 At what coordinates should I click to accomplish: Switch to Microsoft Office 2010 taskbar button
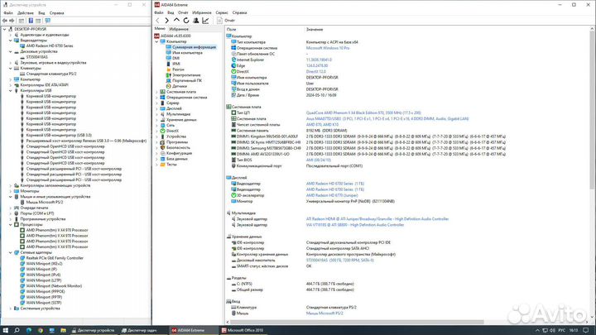(243, 330)
